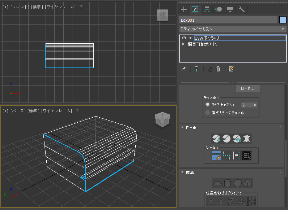Click the Align to Z icon
The width and height of the screenshot is (288, 210).
click(231, 201)
